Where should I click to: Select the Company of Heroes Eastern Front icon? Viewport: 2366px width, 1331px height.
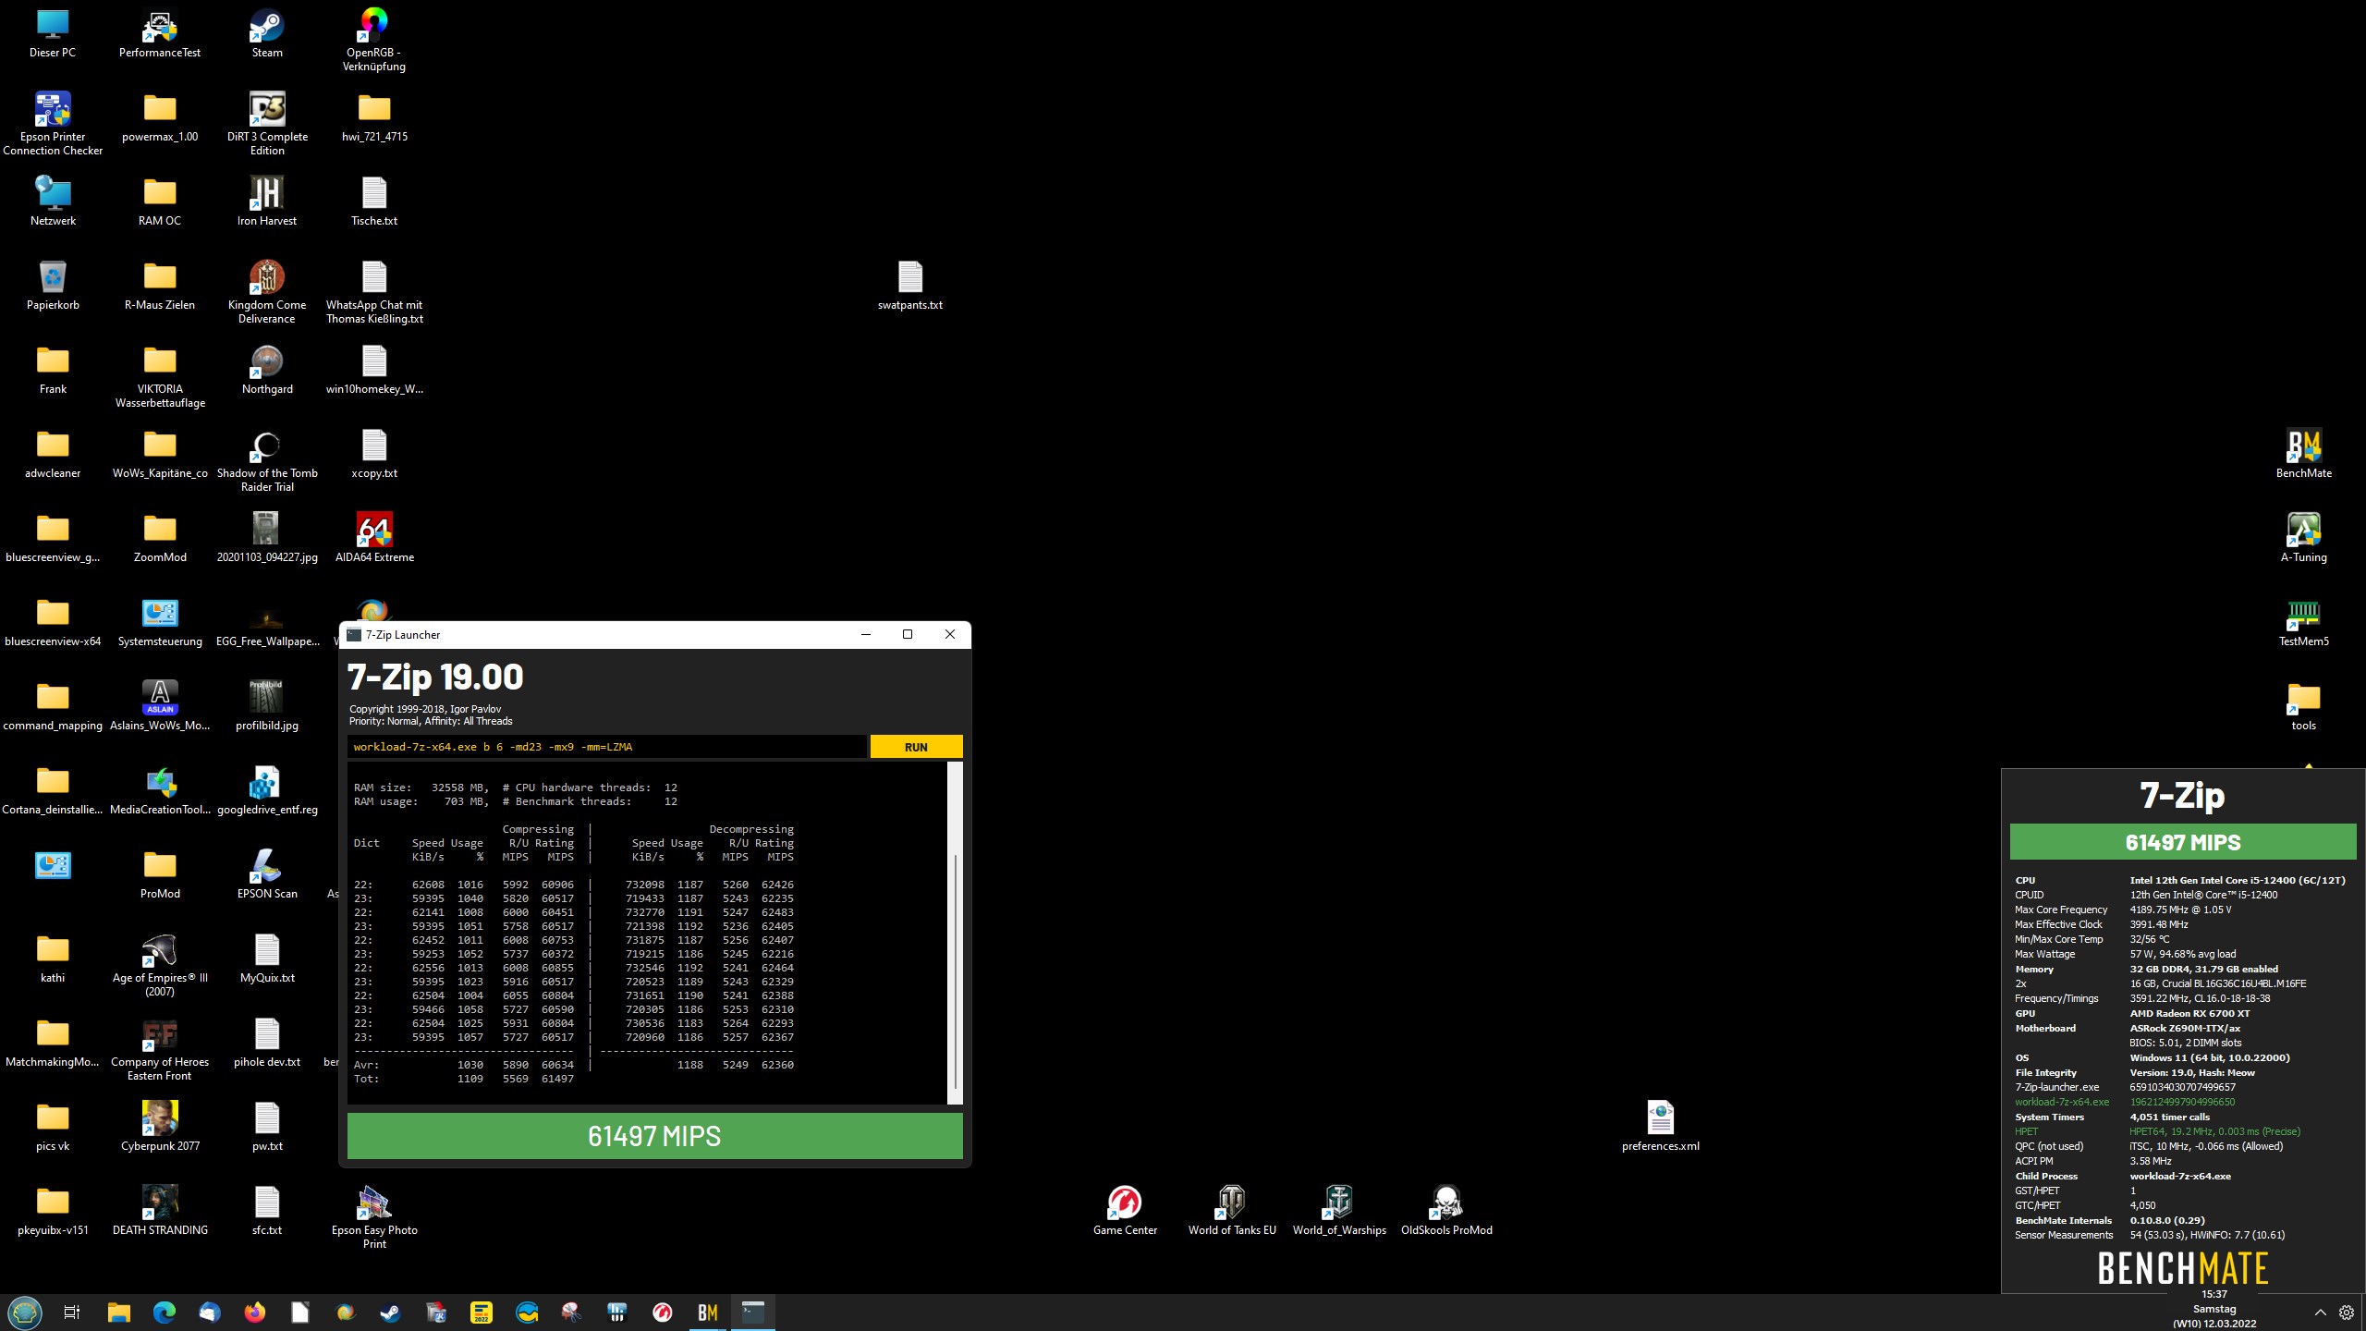point(160,1049)
